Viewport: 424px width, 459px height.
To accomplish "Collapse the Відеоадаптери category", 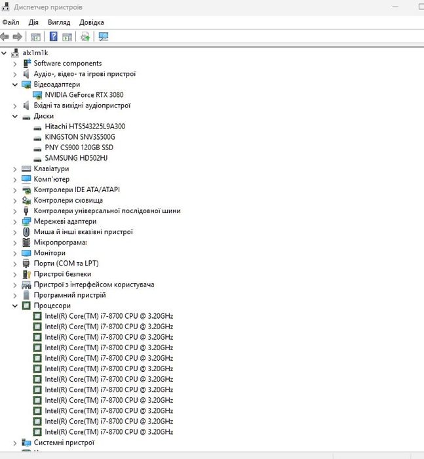I will point(15,85).
